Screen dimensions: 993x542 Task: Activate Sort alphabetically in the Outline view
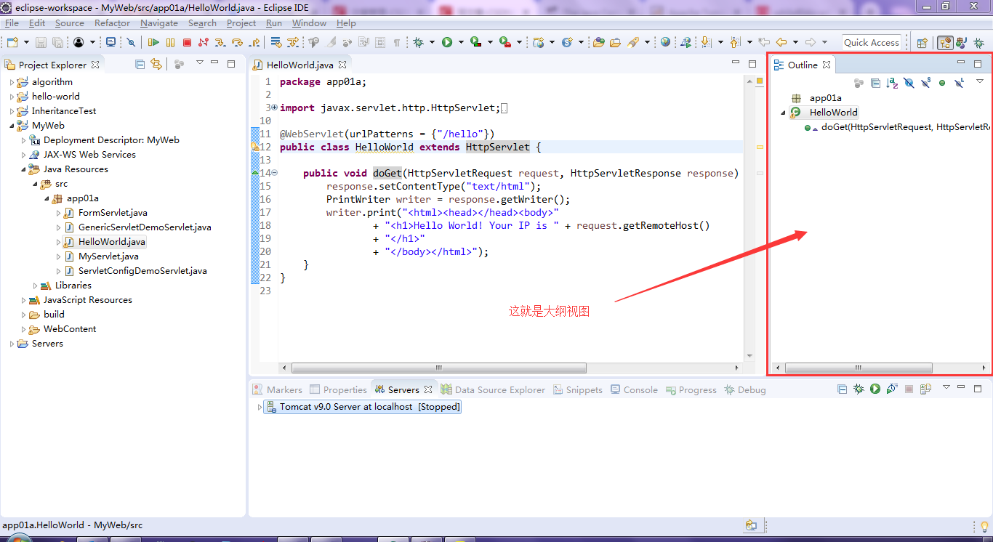(892, 83)
